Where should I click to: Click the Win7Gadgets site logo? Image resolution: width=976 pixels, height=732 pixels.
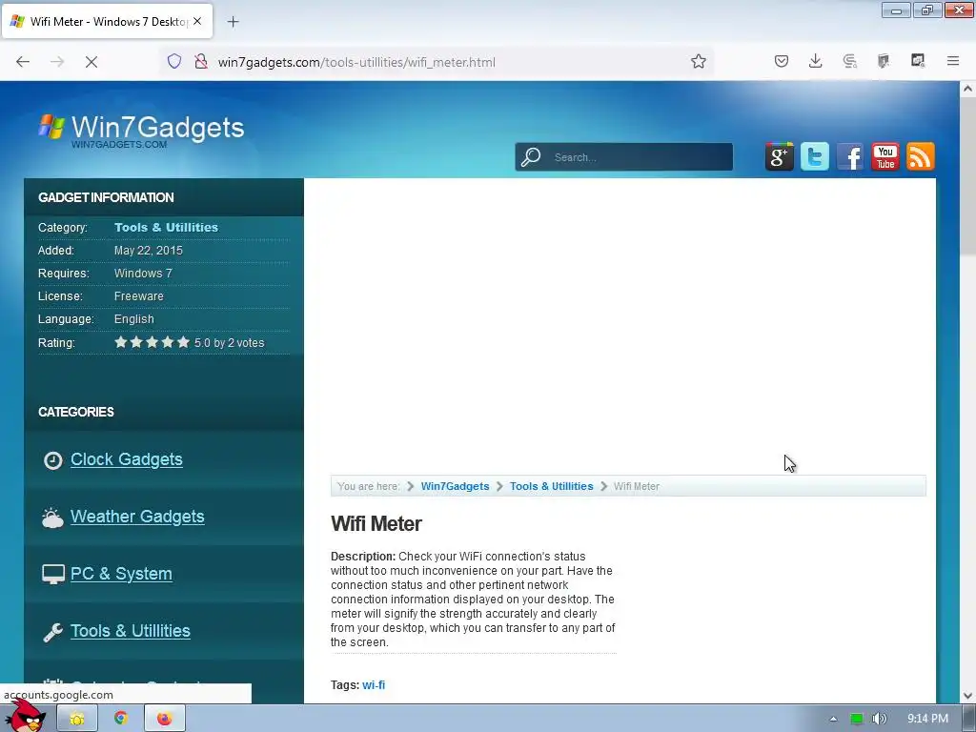coord(141,131)
